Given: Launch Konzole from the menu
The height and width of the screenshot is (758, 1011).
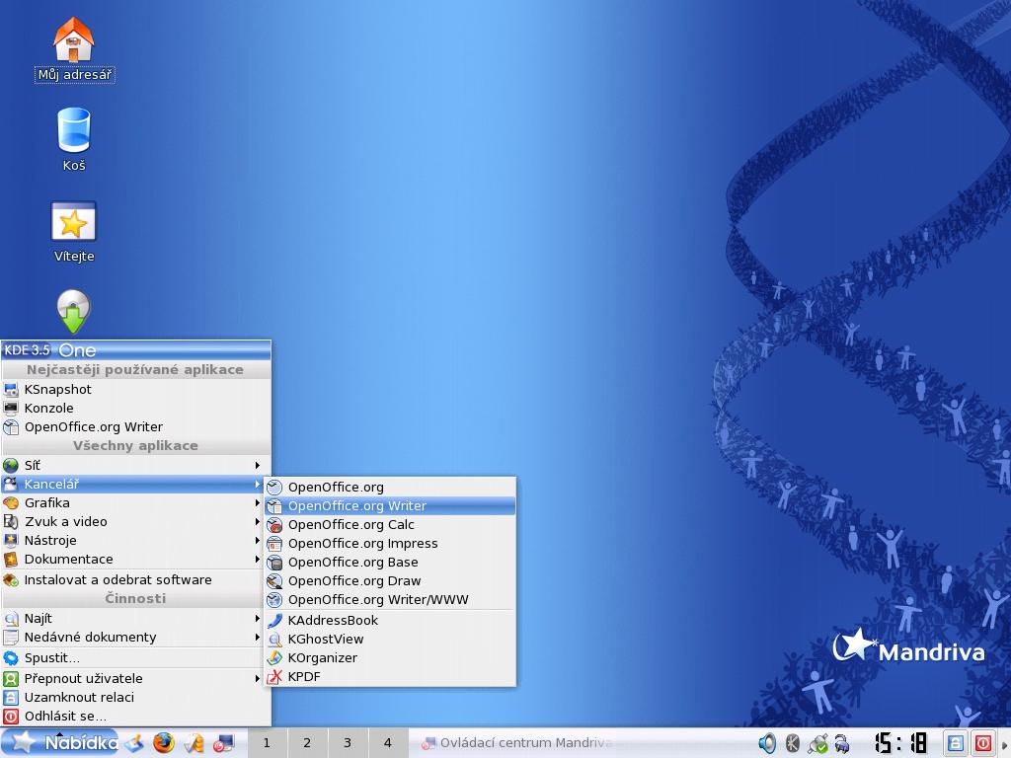Looking at the screenshot, I should [x=136, y=408].
